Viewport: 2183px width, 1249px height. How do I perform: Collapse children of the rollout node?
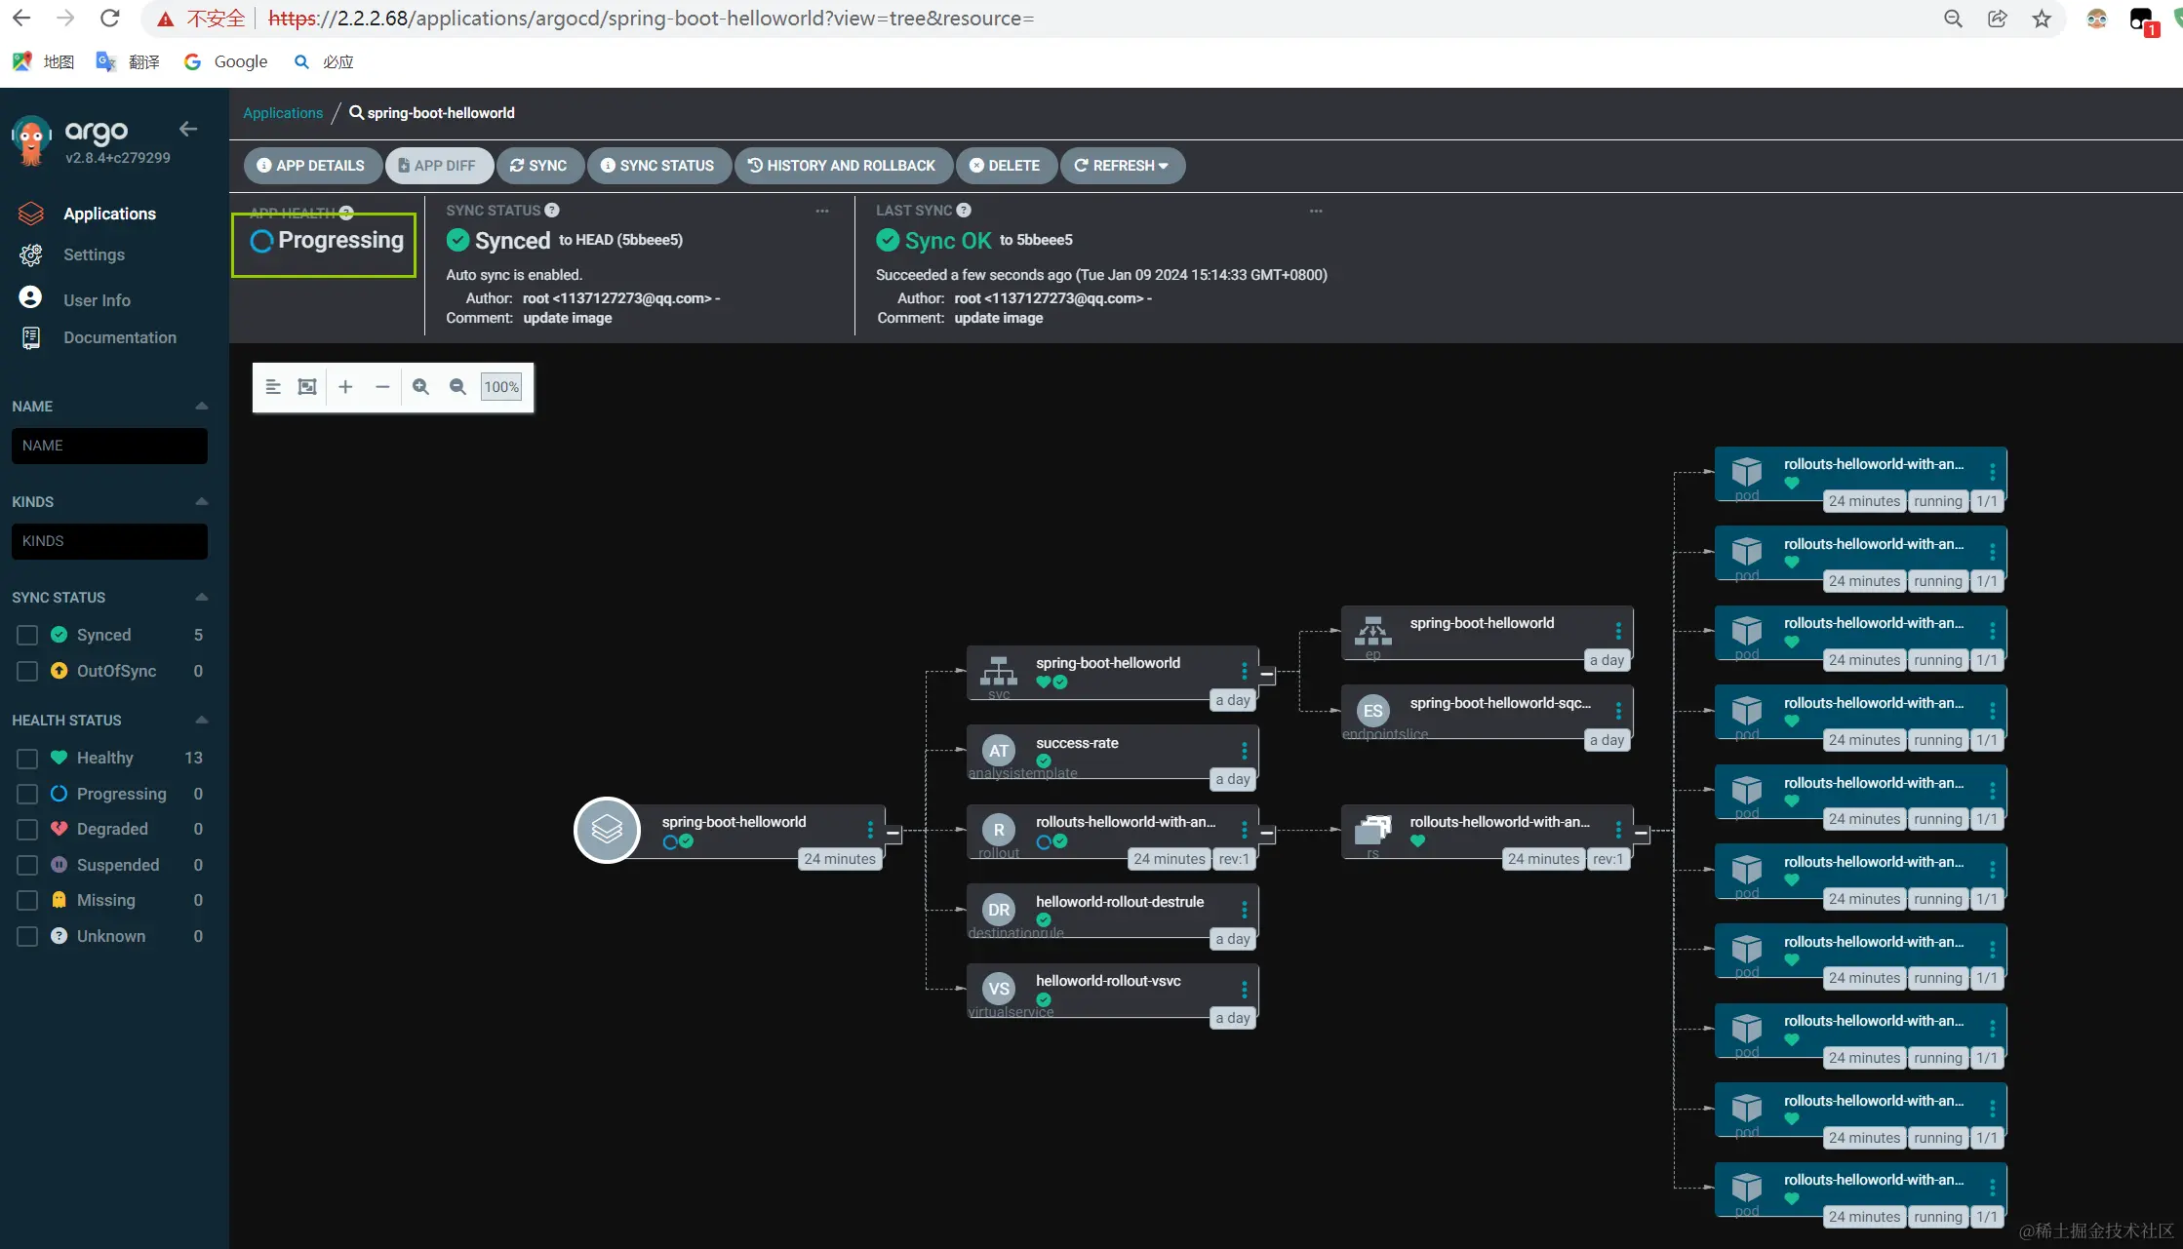tap(1266, 834)
